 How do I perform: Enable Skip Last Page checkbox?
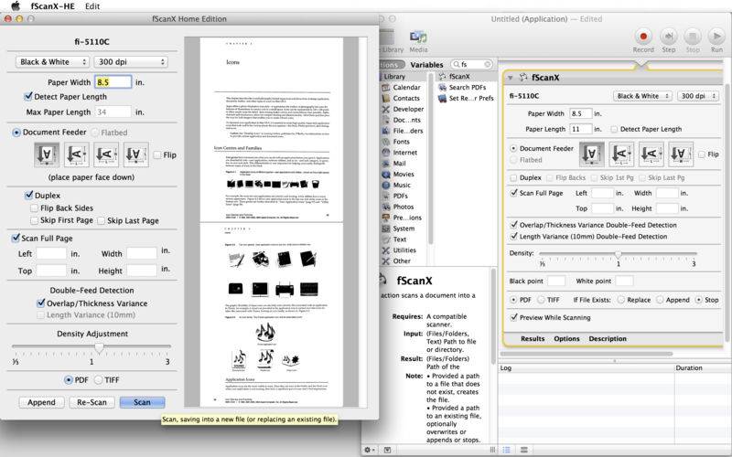[x=101, y=220]
